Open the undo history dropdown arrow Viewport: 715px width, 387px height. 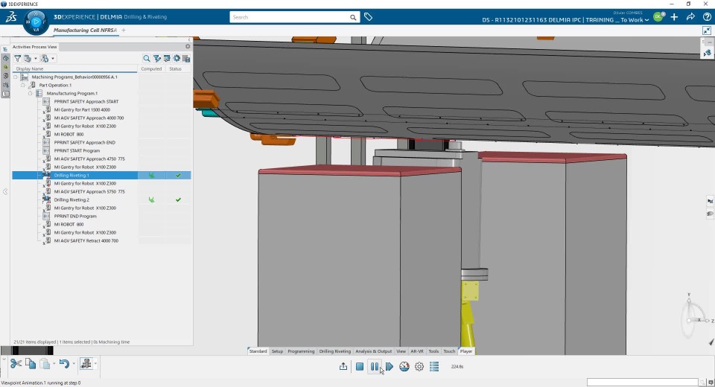[x=74, y=364]
